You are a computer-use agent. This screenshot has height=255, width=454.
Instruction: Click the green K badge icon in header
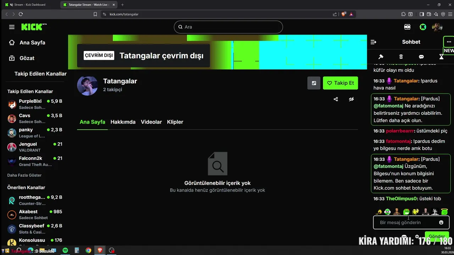click(x=423, y=27)
